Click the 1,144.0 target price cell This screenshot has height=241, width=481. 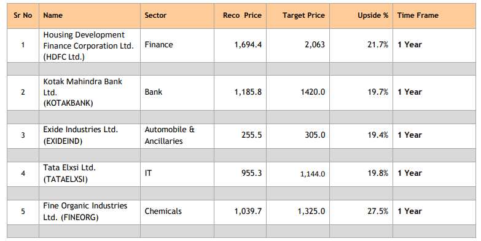[x=298, y=174]
